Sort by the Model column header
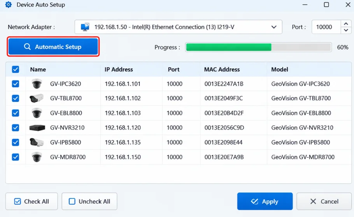 pyautogui.click(x=279, y=69)
